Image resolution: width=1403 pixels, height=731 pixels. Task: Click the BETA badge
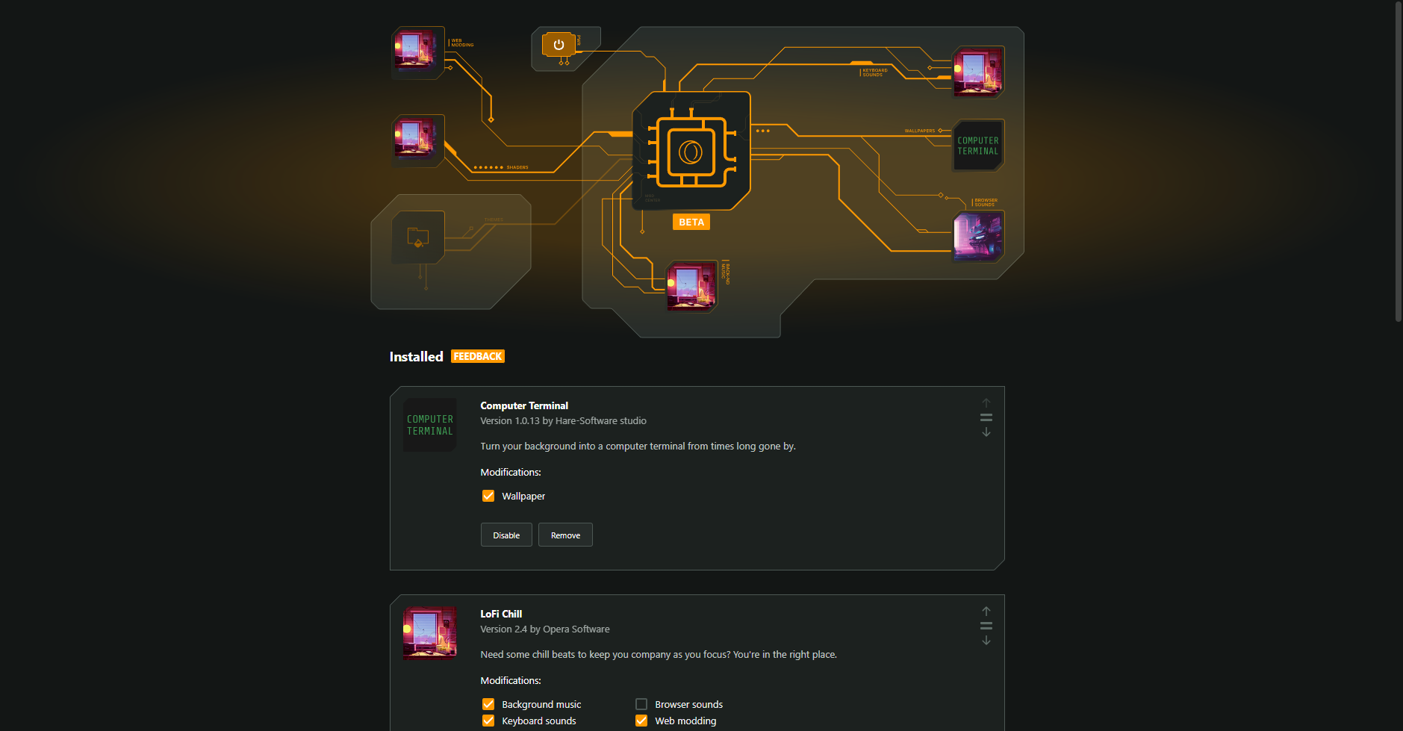point(691,222)
